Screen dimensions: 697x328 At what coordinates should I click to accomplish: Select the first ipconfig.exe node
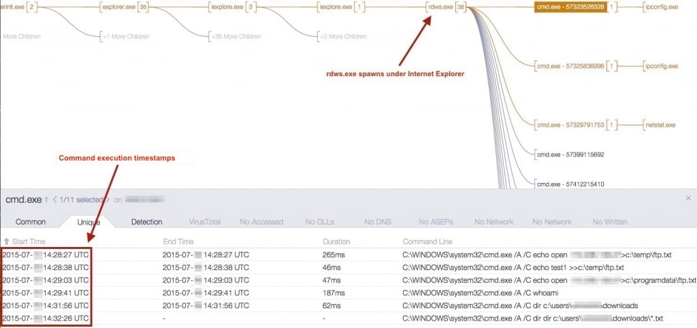tap(662, 7)
